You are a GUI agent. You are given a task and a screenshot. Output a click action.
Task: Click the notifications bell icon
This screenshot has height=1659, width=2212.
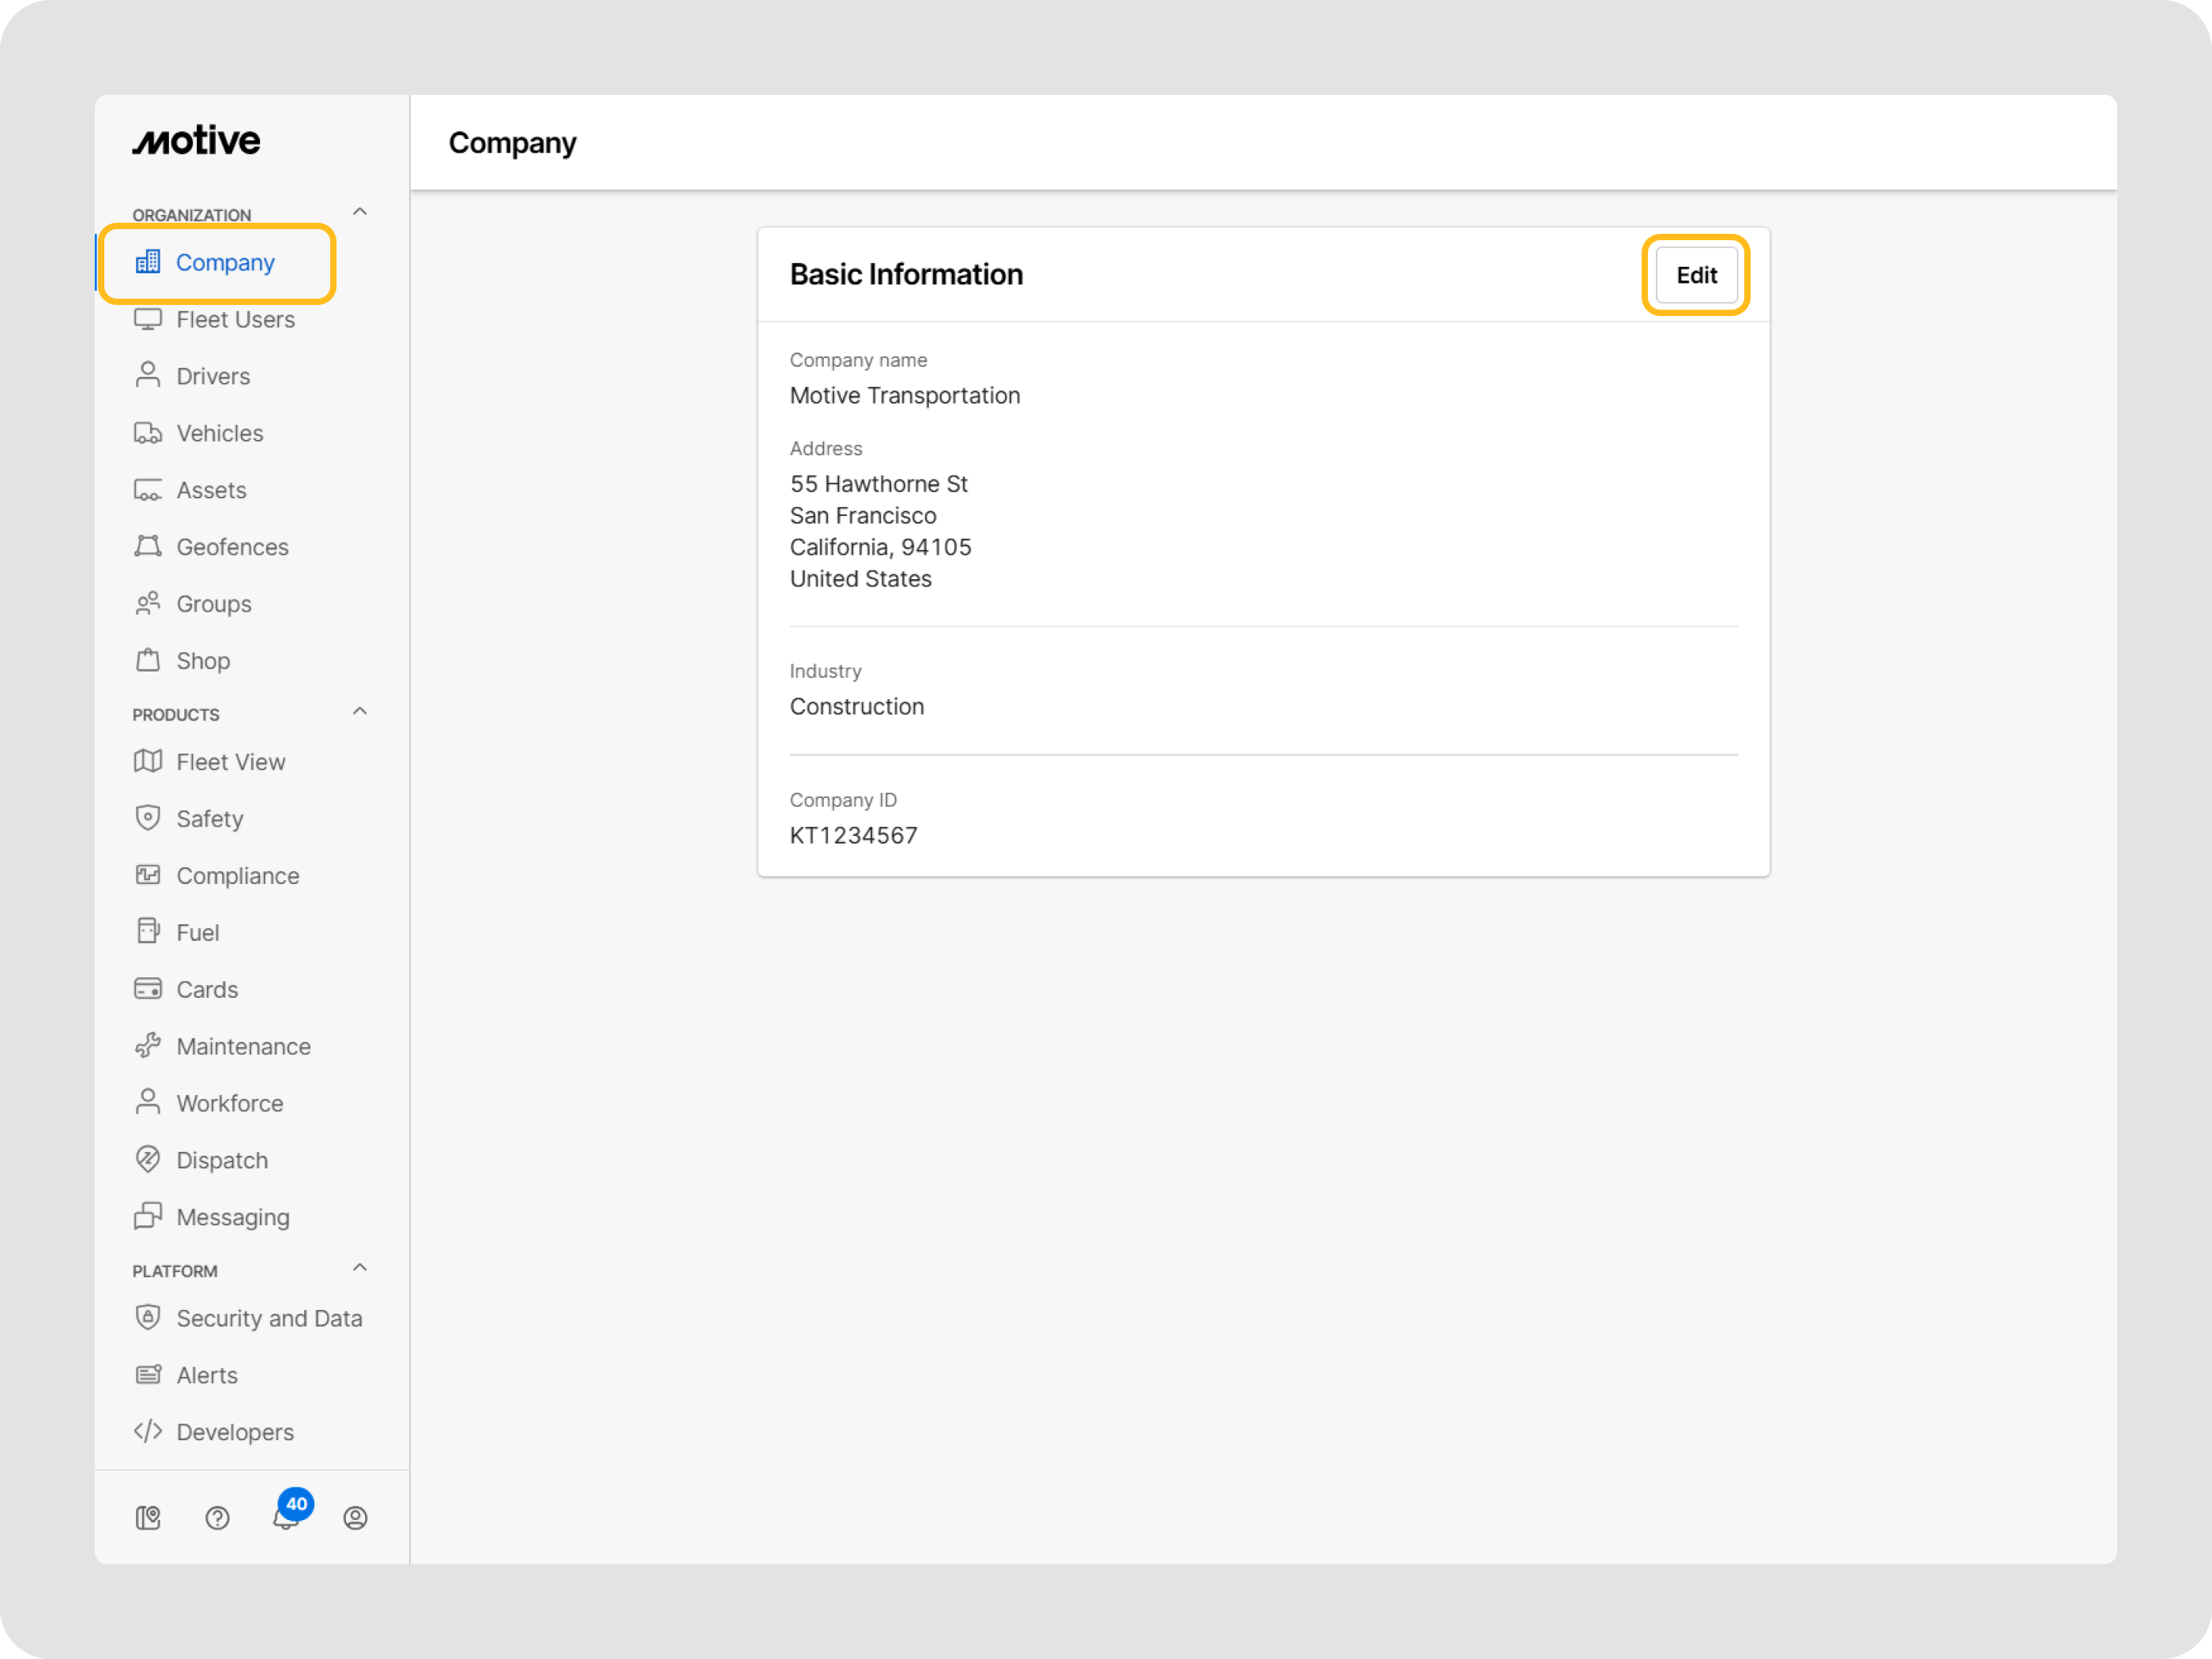[x=286, y=1517]
